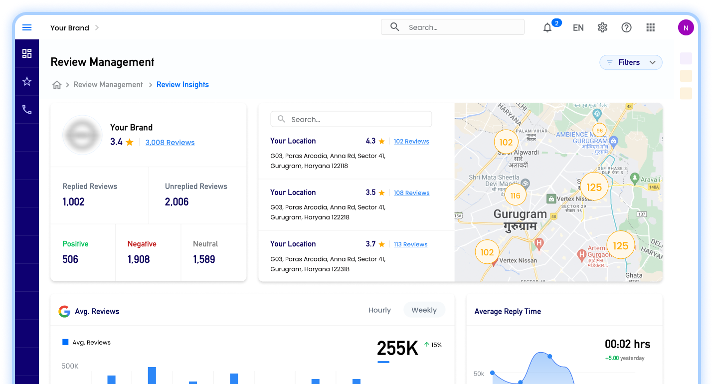This screenshot has width=713, height=384.
Task: Click the Replied Reviews count 1,002
Action: tap(73, 202)
